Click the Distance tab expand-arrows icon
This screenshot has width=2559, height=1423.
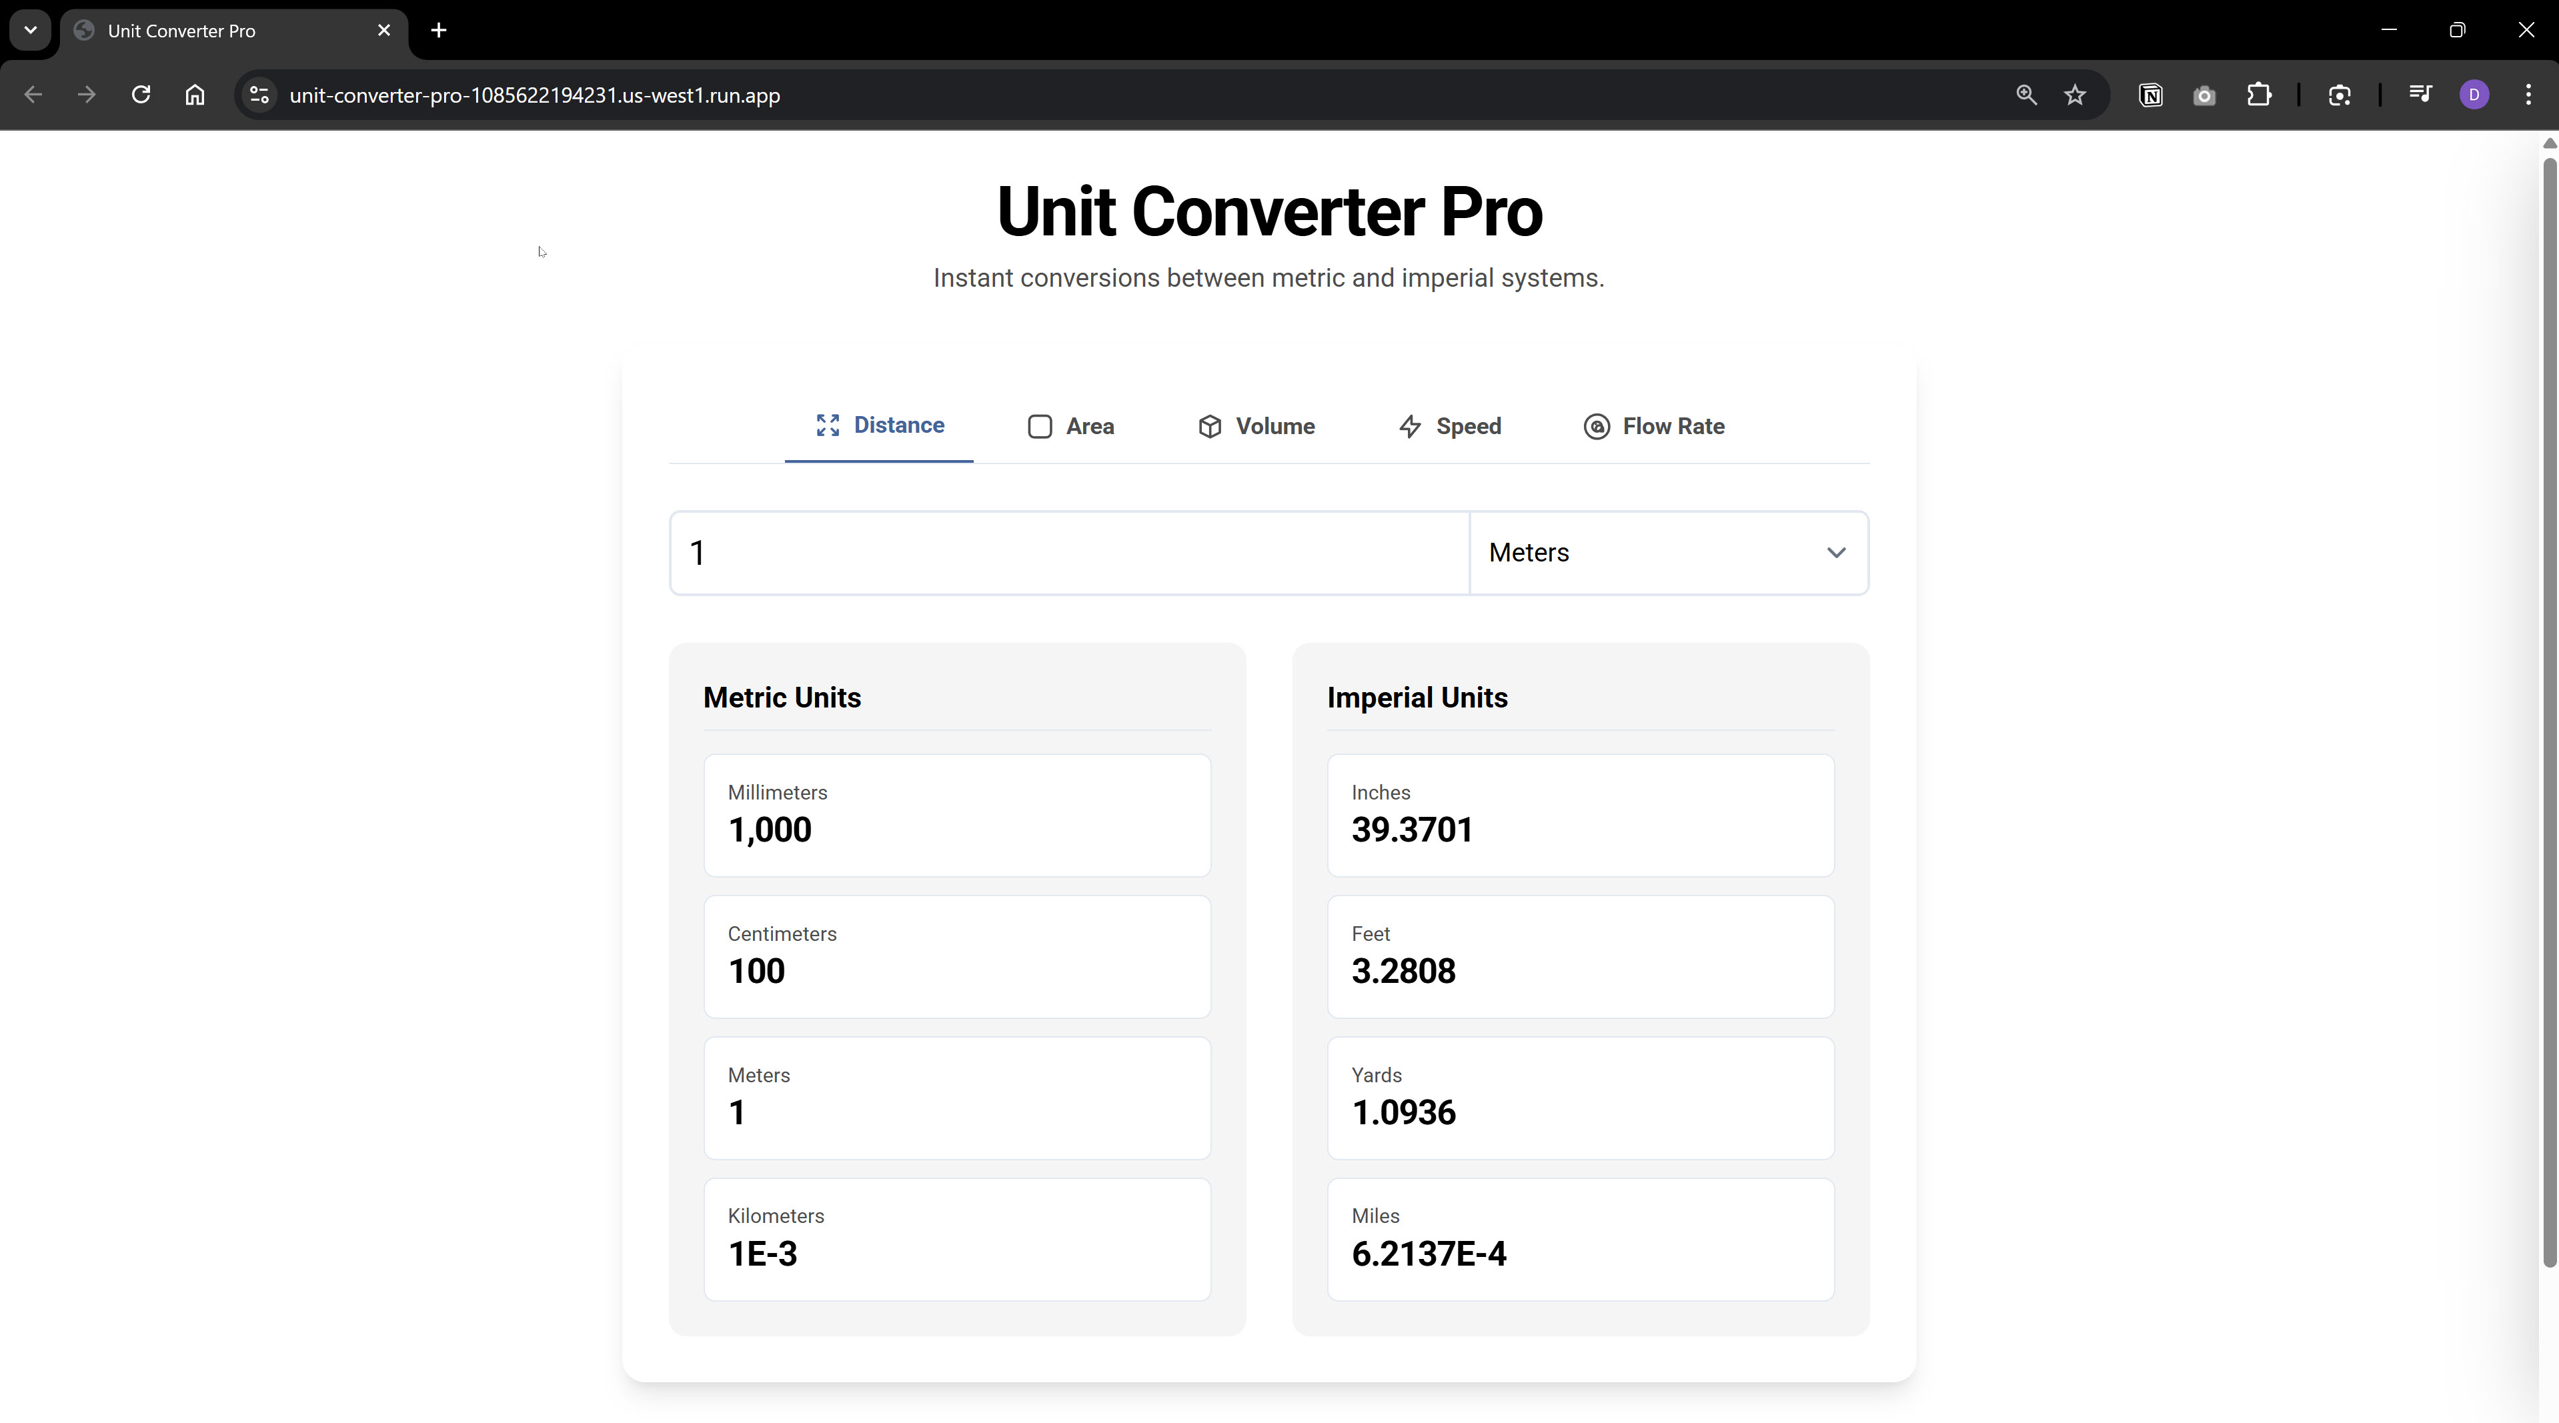828,425
